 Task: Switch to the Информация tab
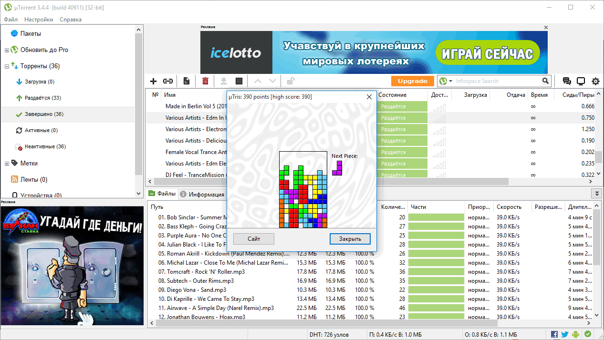tap(202, 194)
